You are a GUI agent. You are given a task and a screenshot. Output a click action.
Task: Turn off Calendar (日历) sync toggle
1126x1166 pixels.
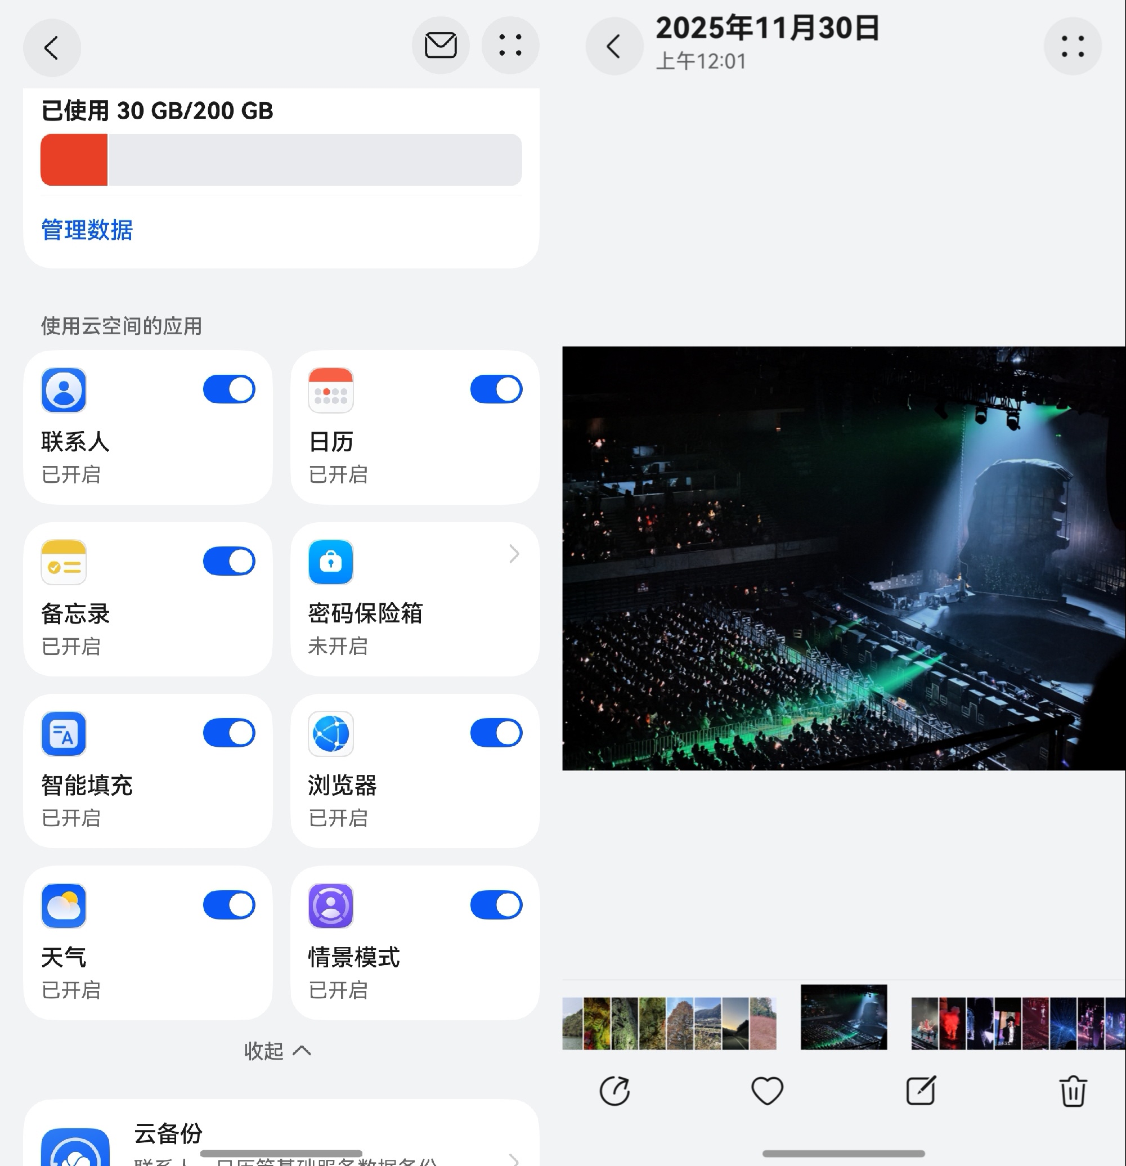click(496, 389)
